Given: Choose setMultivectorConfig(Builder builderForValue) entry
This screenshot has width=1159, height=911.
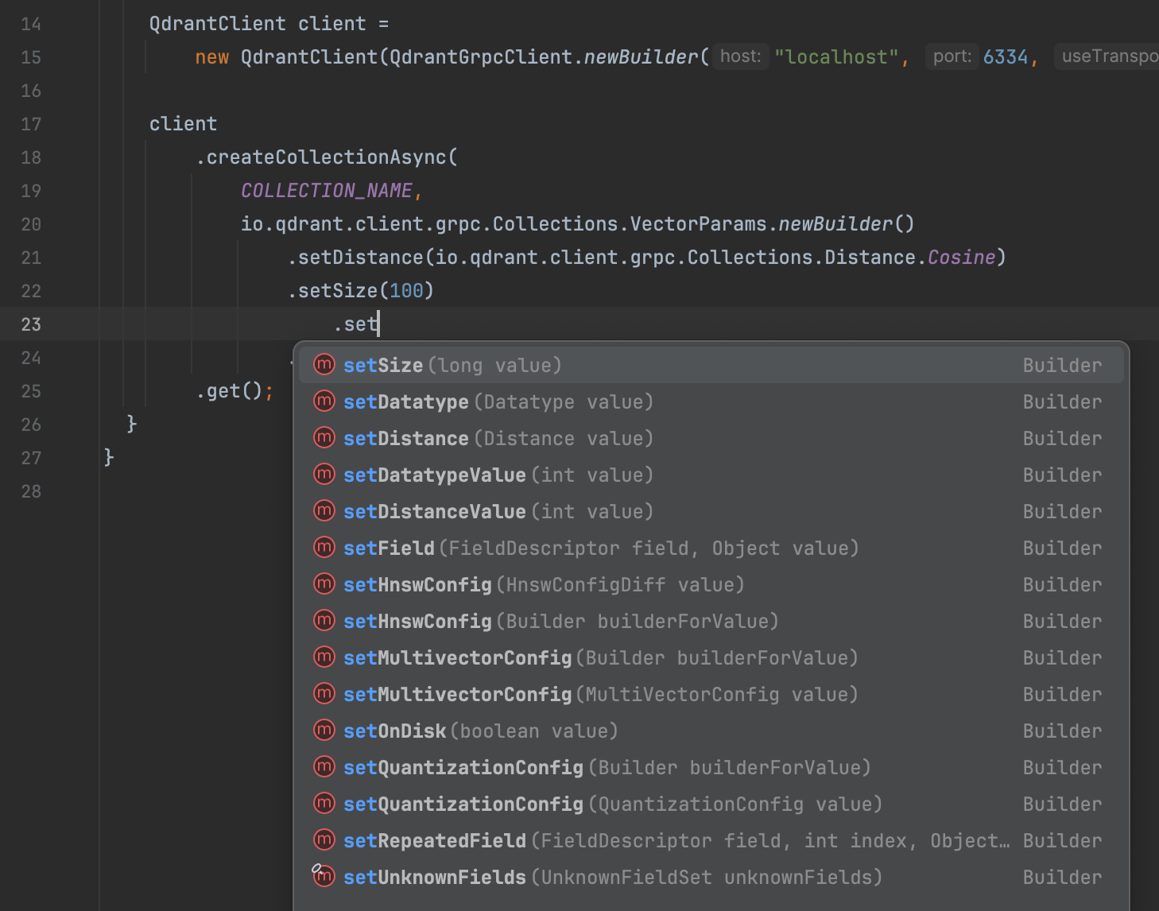Looking at the screenshot, I should point(600,658).
